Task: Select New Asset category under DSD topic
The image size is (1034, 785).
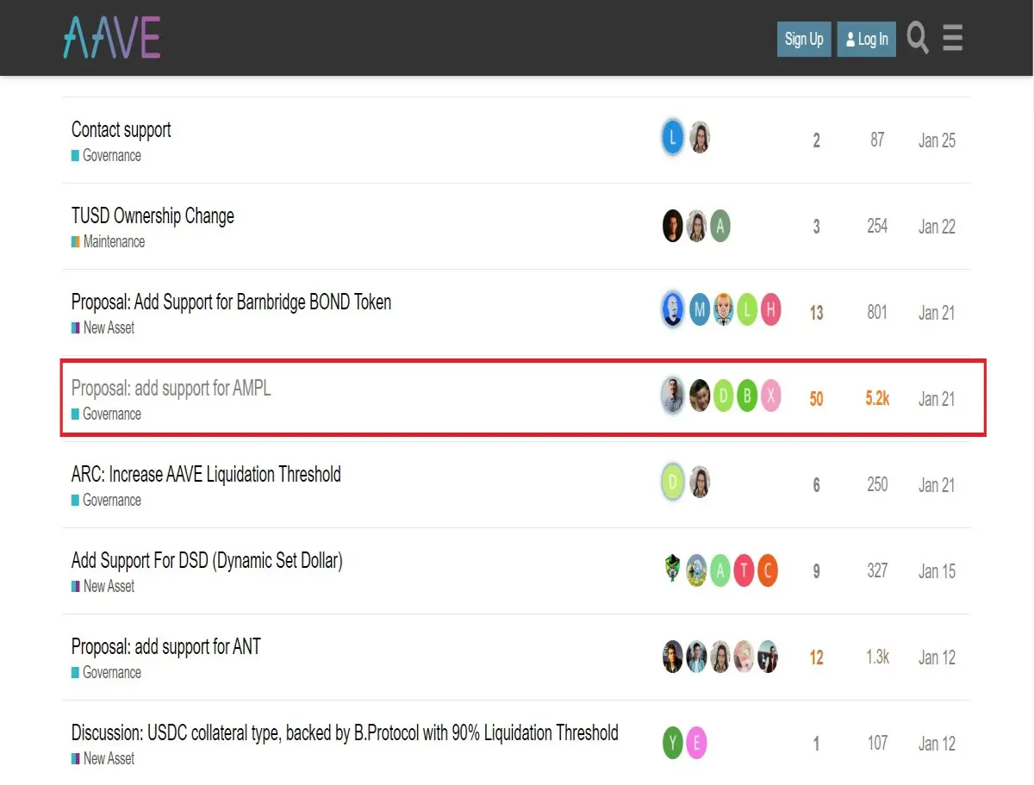Action: (103, 587)
